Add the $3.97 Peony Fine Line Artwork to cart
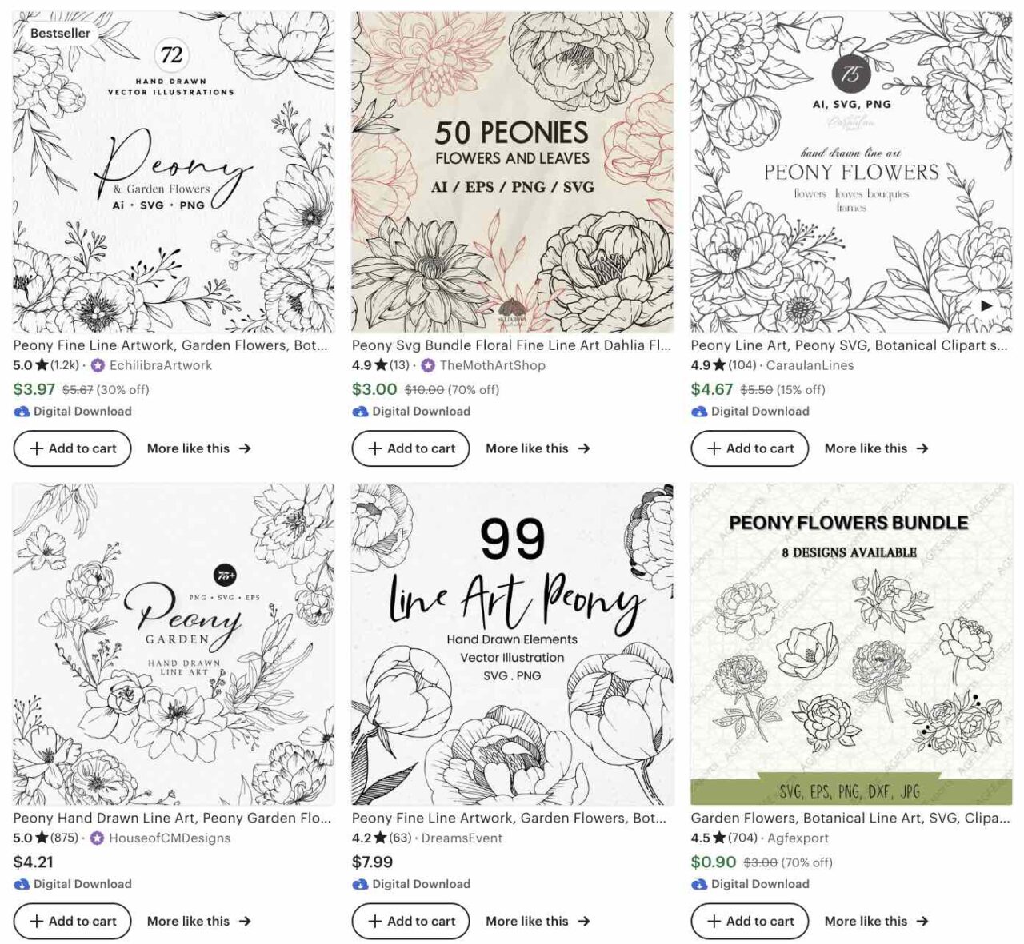 [x=72, y=448]
